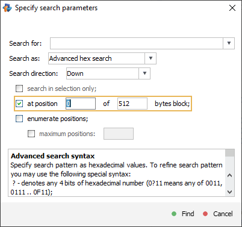Click the 'enumerate positions;' label text
Viewport: 242px width, 227px height.
pyautogui.click(x=58, y=119)
